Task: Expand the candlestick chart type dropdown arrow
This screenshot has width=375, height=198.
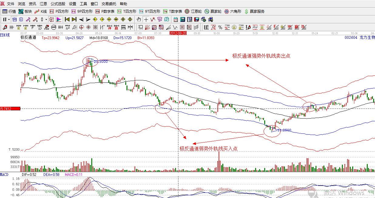Action: (x=46, y=19)
